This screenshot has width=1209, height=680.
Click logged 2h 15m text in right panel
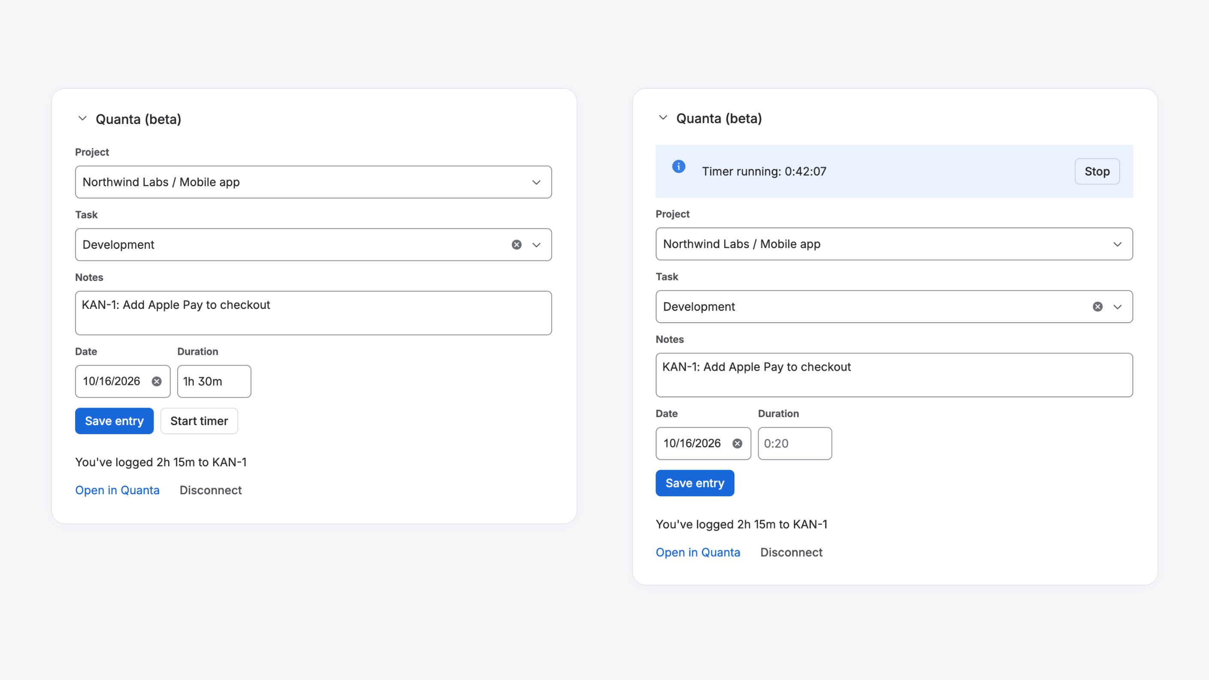point(741,524)
